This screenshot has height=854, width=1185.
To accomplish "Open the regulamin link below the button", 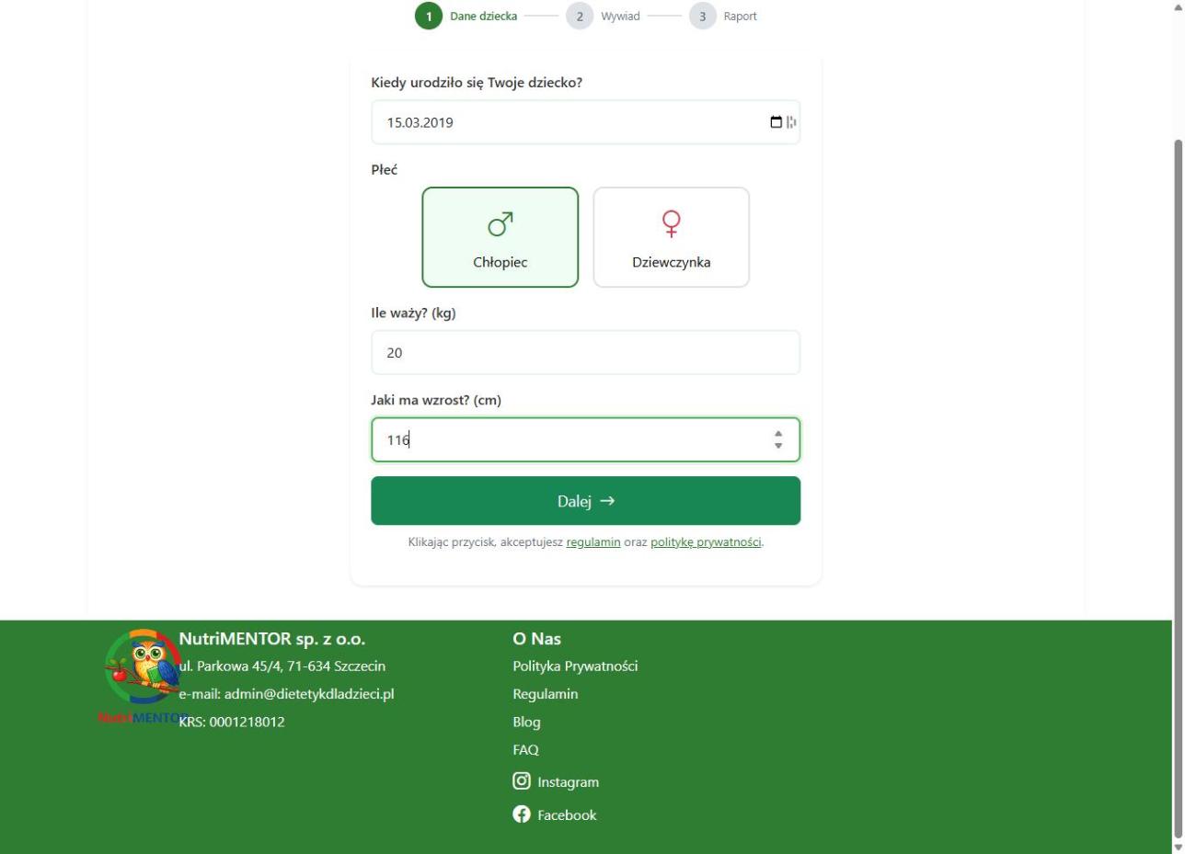I will pos(593,542).
